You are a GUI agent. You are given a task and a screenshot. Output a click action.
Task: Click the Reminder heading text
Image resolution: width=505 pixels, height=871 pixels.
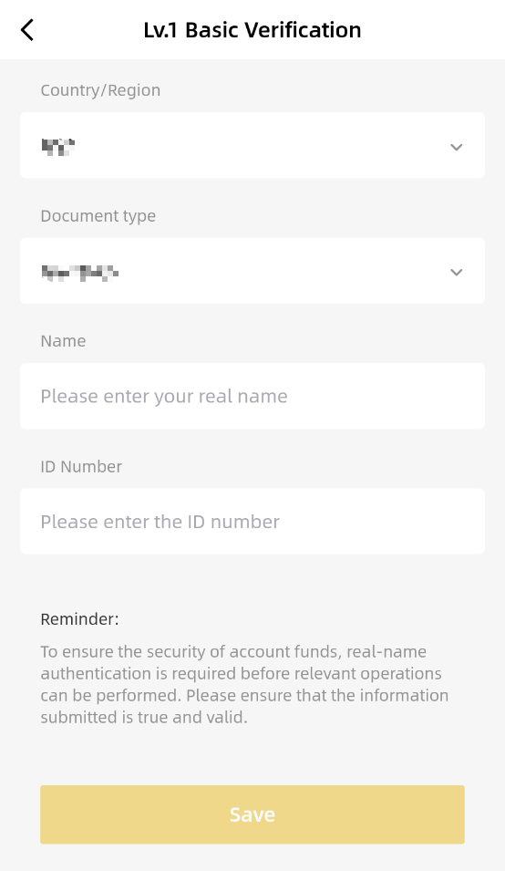80,619
